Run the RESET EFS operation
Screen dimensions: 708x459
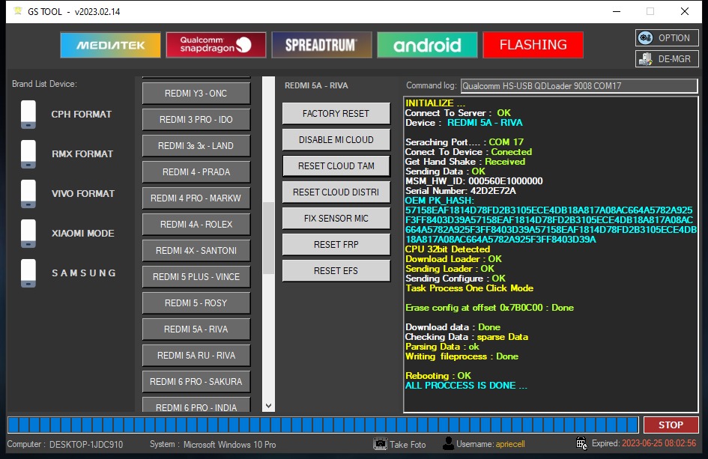coord(336,271)
